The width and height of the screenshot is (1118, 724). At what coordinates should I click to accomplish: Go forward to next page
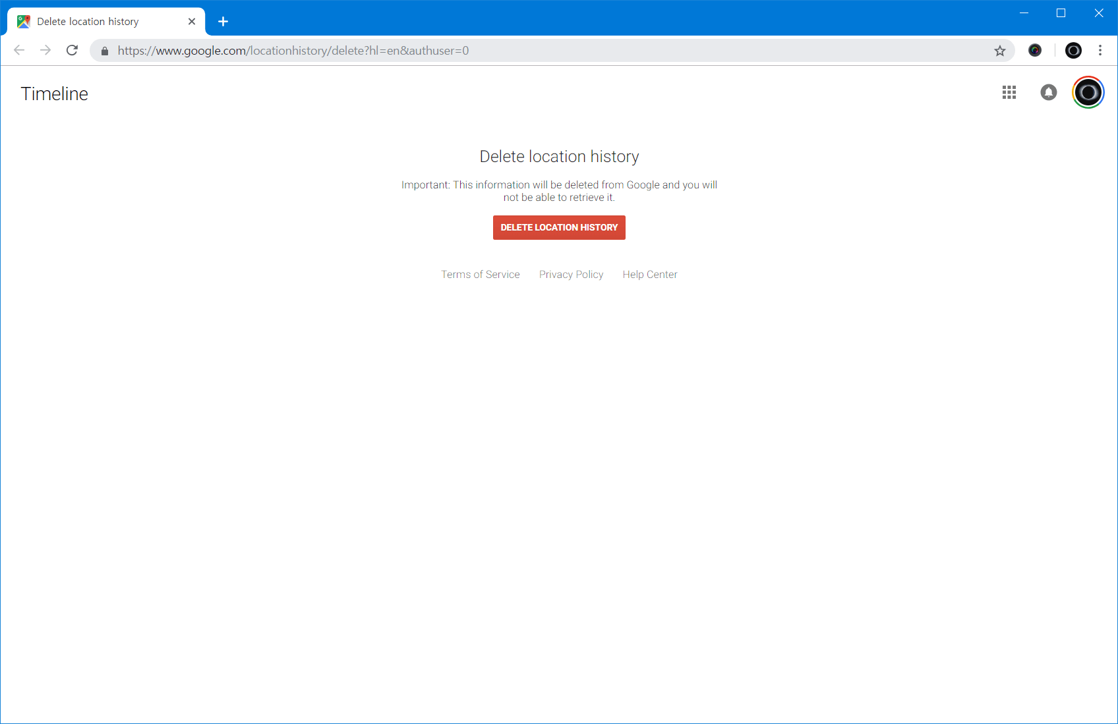(45, 50)
